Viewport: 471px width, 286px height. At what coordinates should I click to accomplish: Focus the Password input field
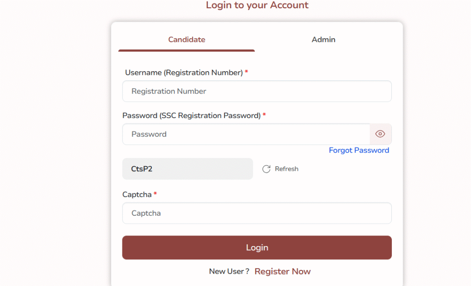click(246, 134)
